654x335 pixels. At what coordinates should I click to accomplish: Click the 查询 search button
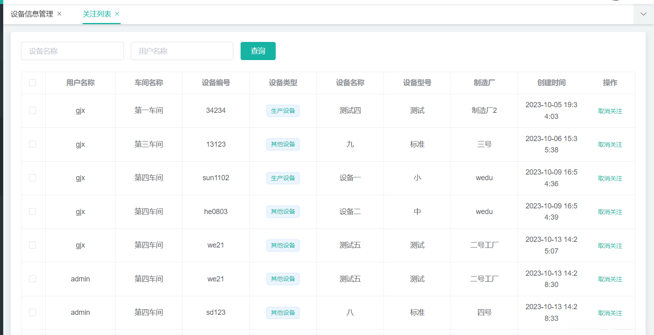tap(258, 51)
